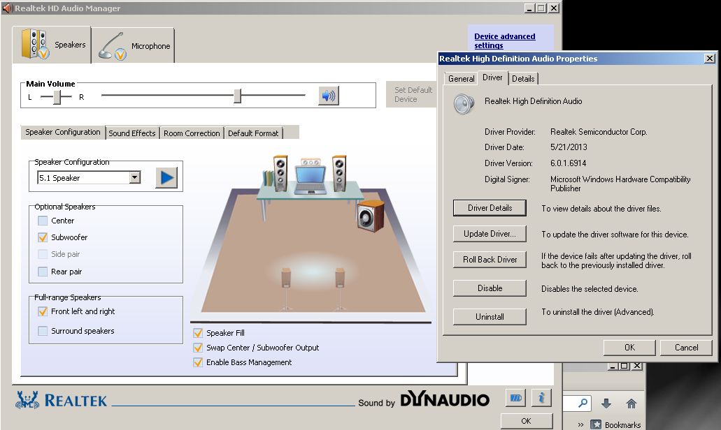The image size is (721, 430).
Task: Click the Disable device button
Action: coord(490,288)
